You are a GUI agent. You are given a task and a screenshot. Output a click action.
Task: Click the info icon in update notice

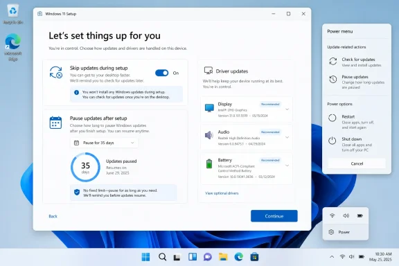click(76, 92)
